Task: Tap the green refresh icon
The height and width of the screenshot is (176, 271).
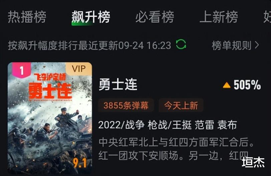Action: click(x=181, y=44)
